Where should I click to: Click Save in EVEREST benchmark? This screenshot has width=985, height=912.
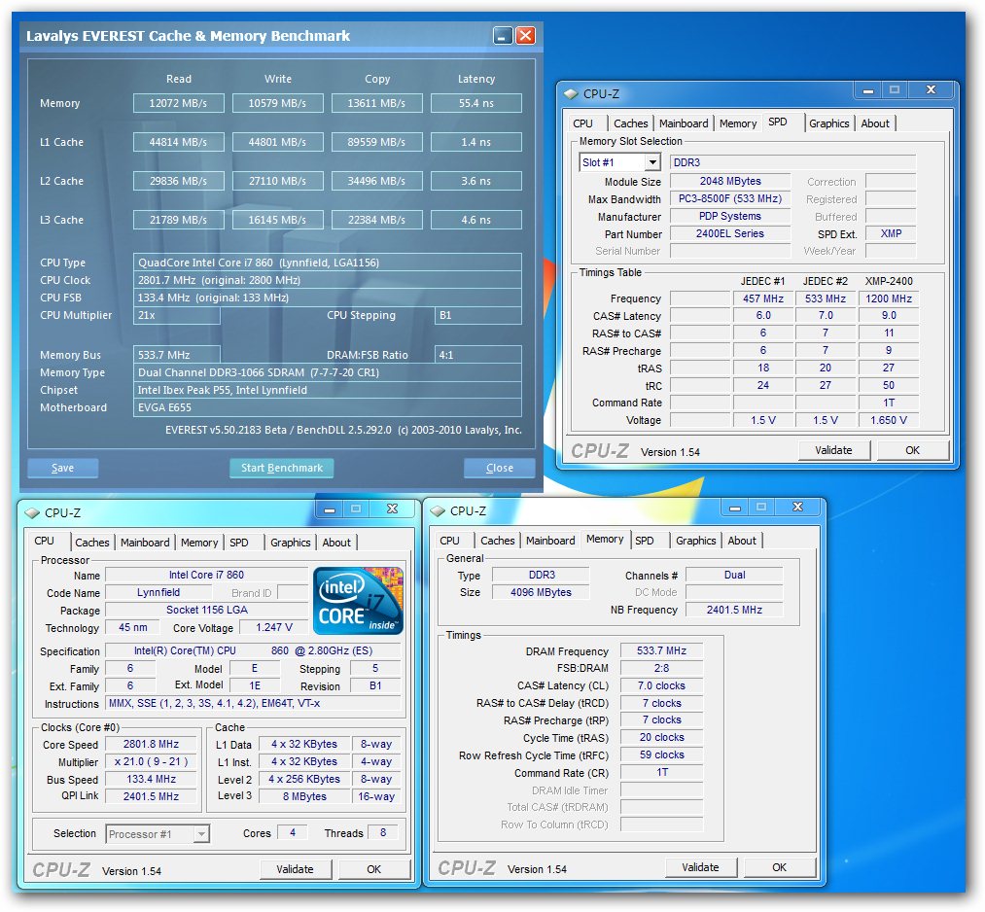point(63,468)
